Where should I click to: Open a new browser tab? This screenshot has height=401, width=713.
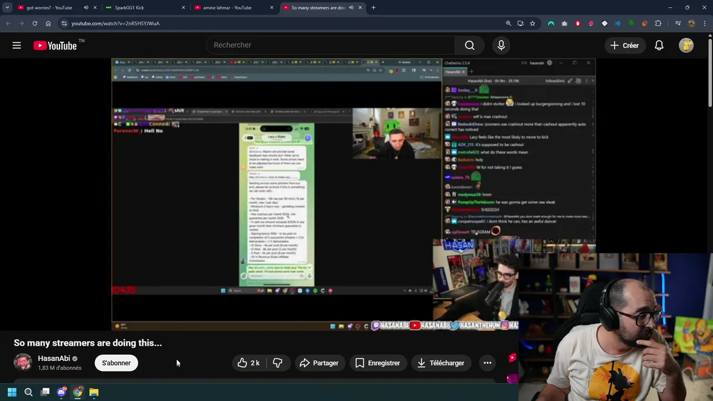(373, 8)
